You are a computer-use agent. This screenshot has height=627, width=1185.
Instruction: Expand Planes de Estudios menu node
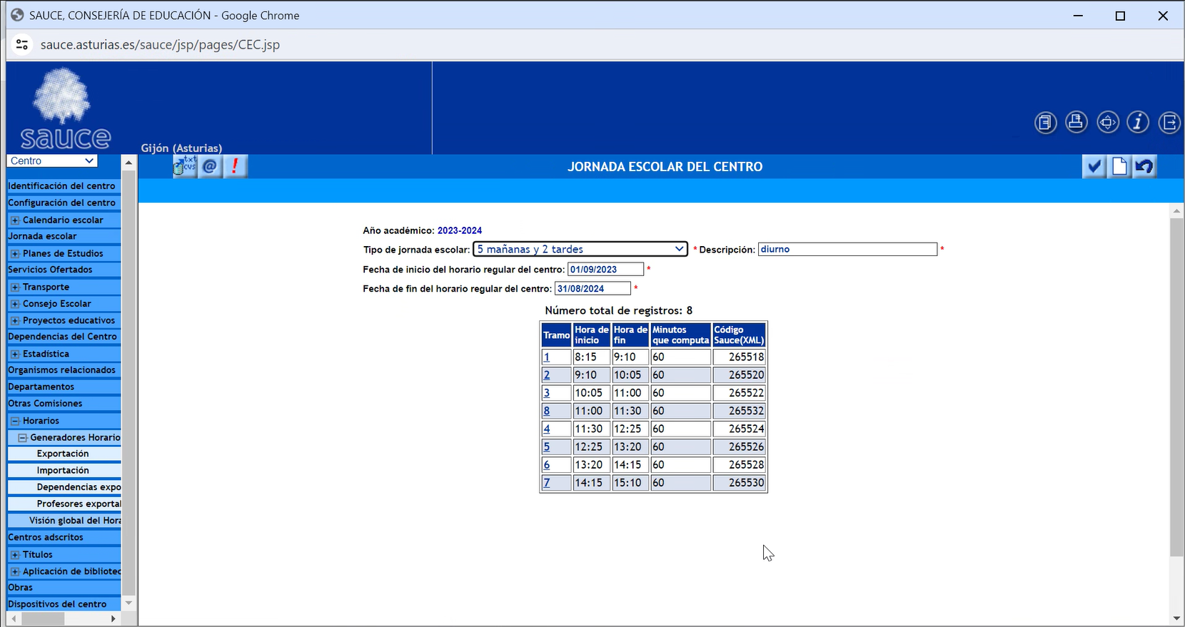pyautogui.click(x=15, y=254)
